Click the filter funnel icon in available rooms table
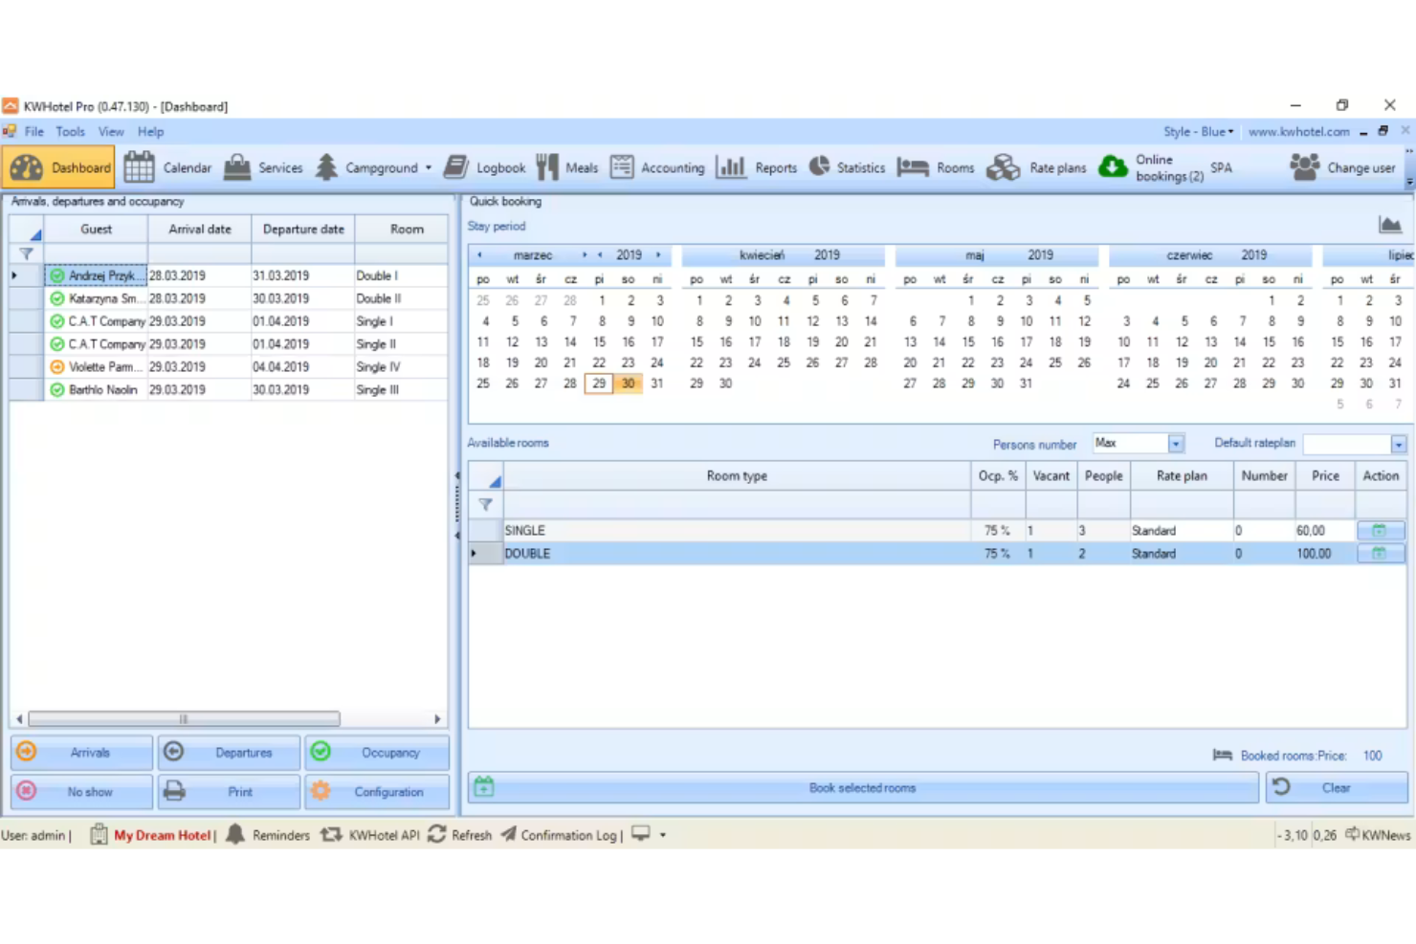The width and height of the screenshot is (1416, 944). (x=485, y=504)
